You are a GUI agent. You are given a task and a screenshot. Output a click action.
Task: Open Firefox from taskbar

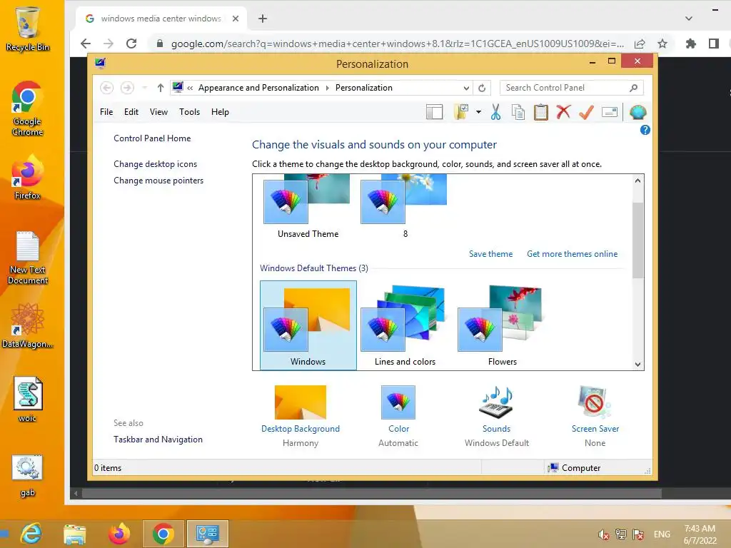point(119,534)
